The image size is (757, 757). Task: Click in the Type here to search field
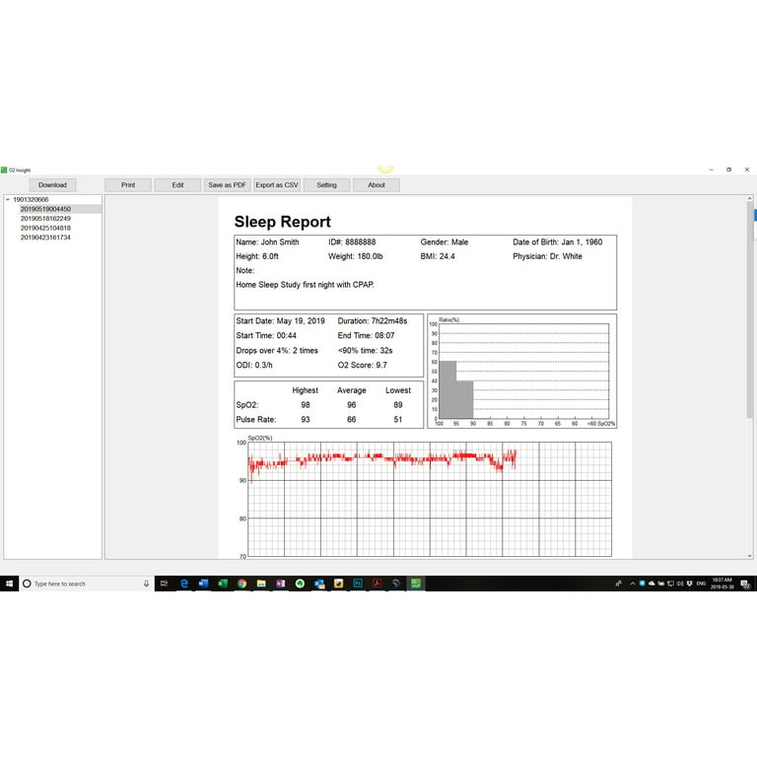(87, 584)
